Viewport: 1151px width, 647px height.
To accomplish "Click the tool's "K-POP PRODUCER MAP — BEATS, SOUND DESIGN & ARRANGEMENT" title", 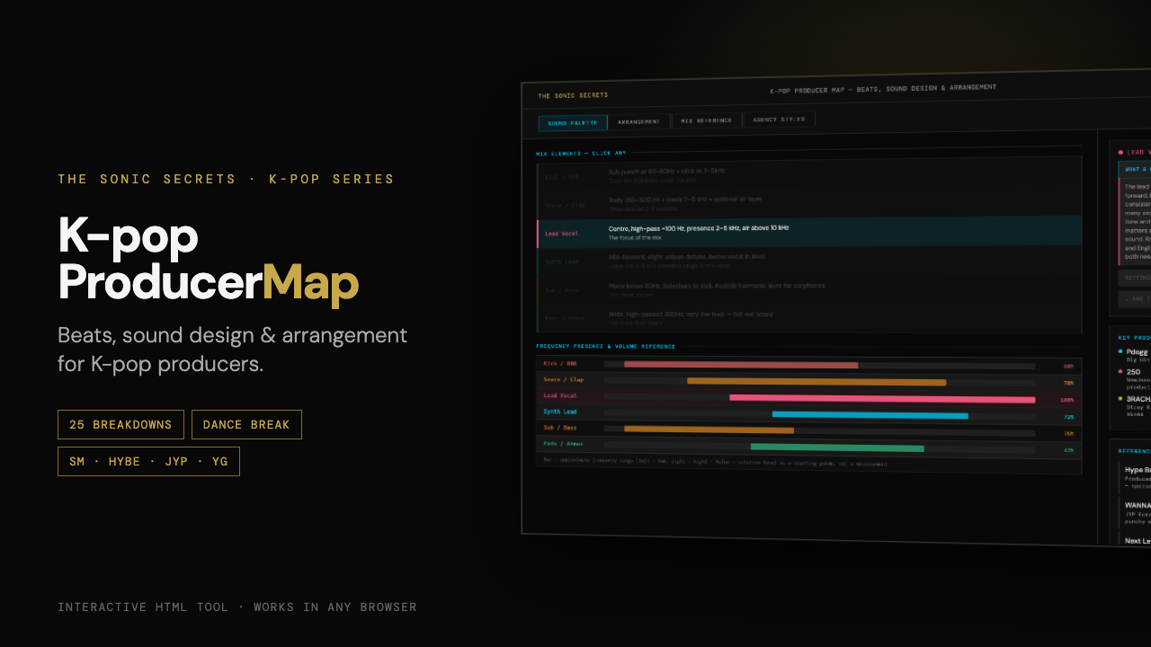I will coord(883,89).
